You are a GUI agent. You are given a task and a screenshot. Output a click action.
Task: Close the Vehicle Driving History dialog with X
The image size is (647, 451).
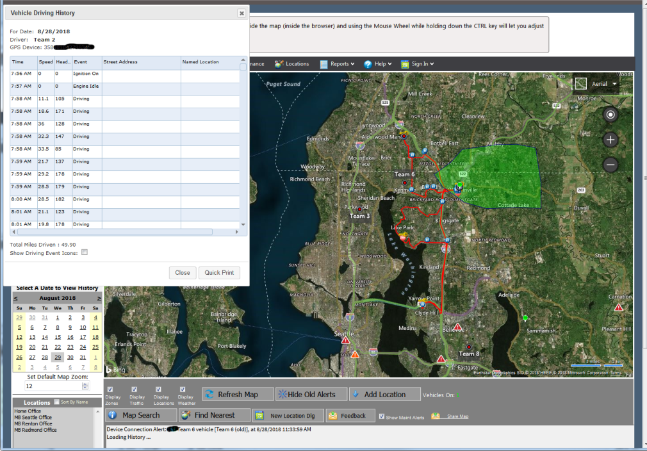click(242, 13)
